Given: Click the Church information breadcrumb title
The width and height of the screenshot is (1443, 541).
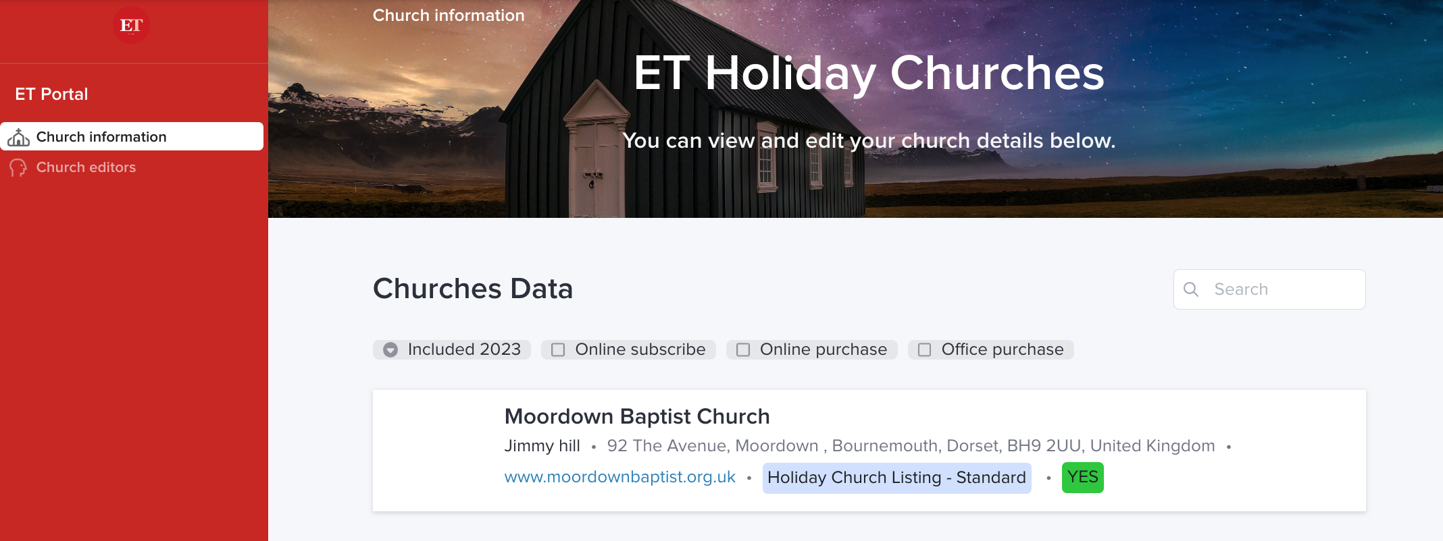Looking at the screenshot, I should pos(449,15).
